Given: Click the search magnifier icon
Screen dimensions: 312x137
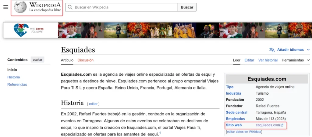Looking at the screenshot, I should (70, 7).
